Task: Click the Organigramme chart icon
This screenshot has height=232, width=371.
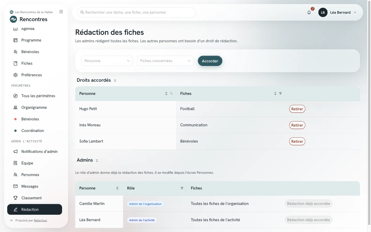Action: [15, 107]
